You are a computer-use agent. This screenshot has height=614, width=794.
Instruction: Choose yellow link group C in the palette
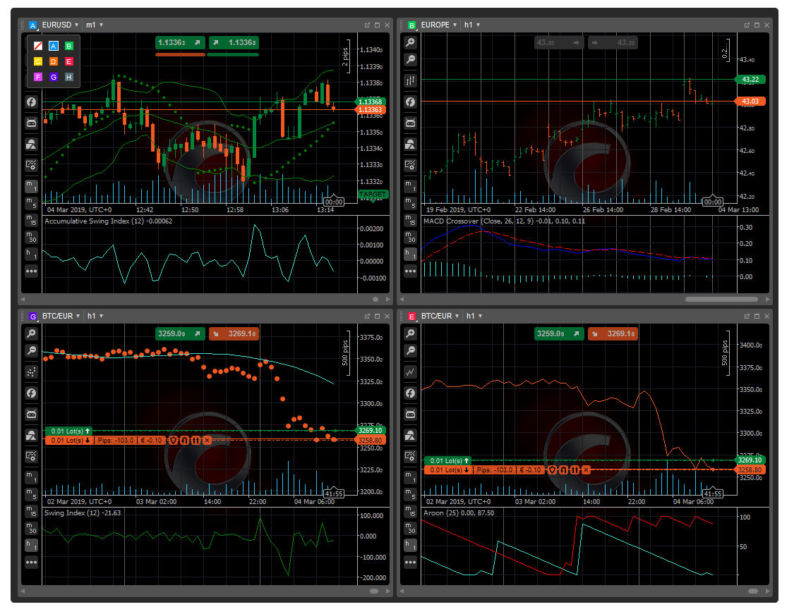38,62
